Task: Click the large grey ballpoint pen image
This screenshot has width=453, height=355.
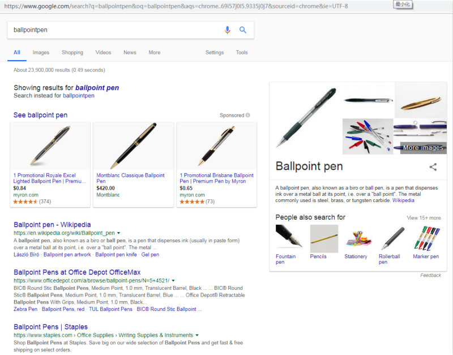Action: pyautogui.click(x=306, y=118)
